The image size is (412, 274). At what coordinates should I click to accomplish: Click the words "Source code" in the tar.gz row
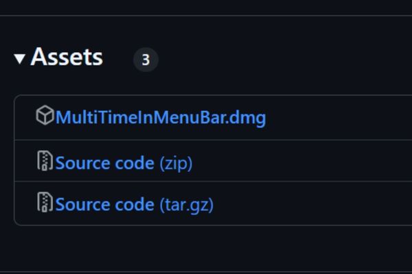tap(104, 204)
